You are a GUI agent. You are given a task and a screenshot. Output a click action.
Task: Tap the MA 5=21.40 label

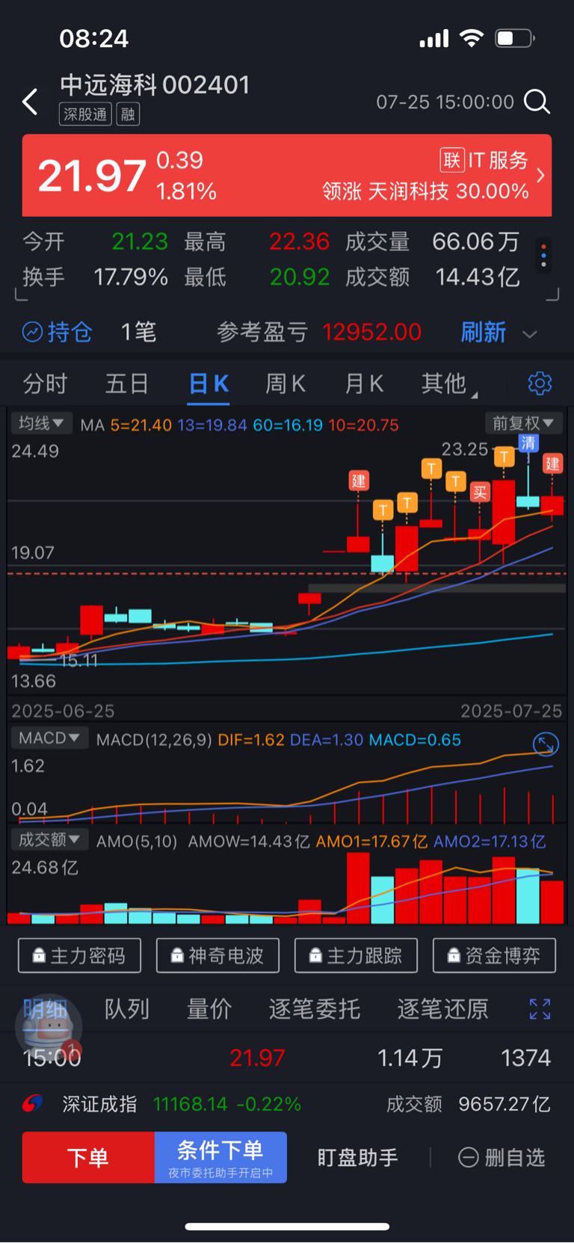[142, 425]
